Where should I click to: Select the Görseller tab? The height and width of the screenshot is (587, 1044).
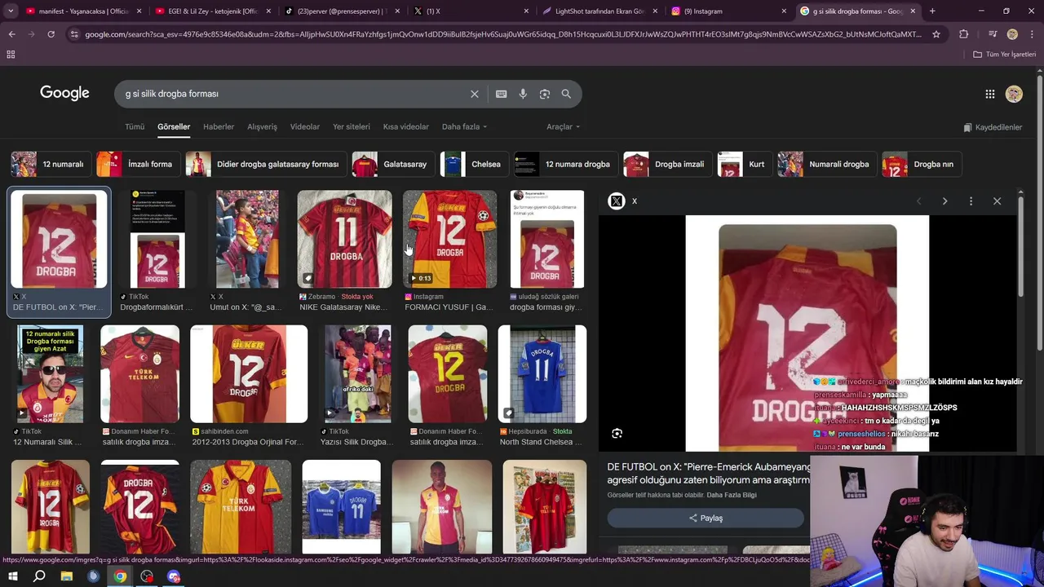tap(174, 127)
